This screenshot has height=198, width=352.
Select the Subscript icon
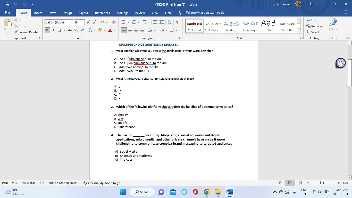(x=76, y=30)
